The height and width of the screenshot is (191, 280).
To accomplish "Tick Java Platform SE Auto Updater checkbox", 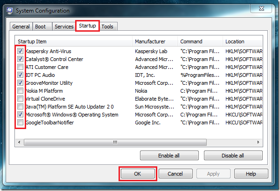I will pos(20,107).
